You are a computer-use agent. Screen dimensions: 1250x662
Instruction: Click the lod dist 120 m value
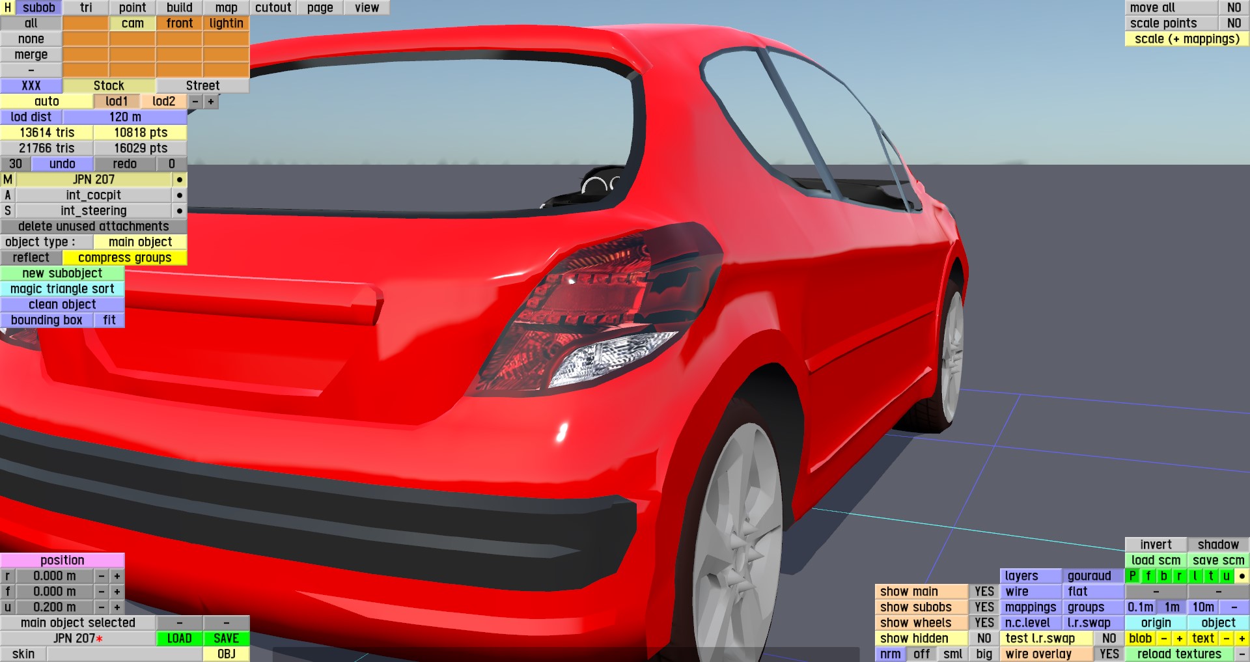click(125, 117)
